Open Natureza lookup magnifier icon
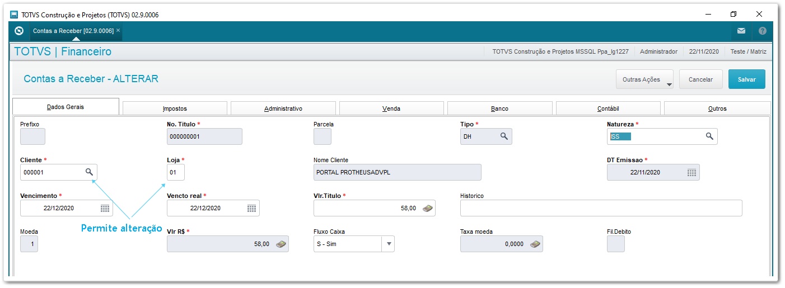Viewport: 785px width, 288px height. (x=709, y=136)
